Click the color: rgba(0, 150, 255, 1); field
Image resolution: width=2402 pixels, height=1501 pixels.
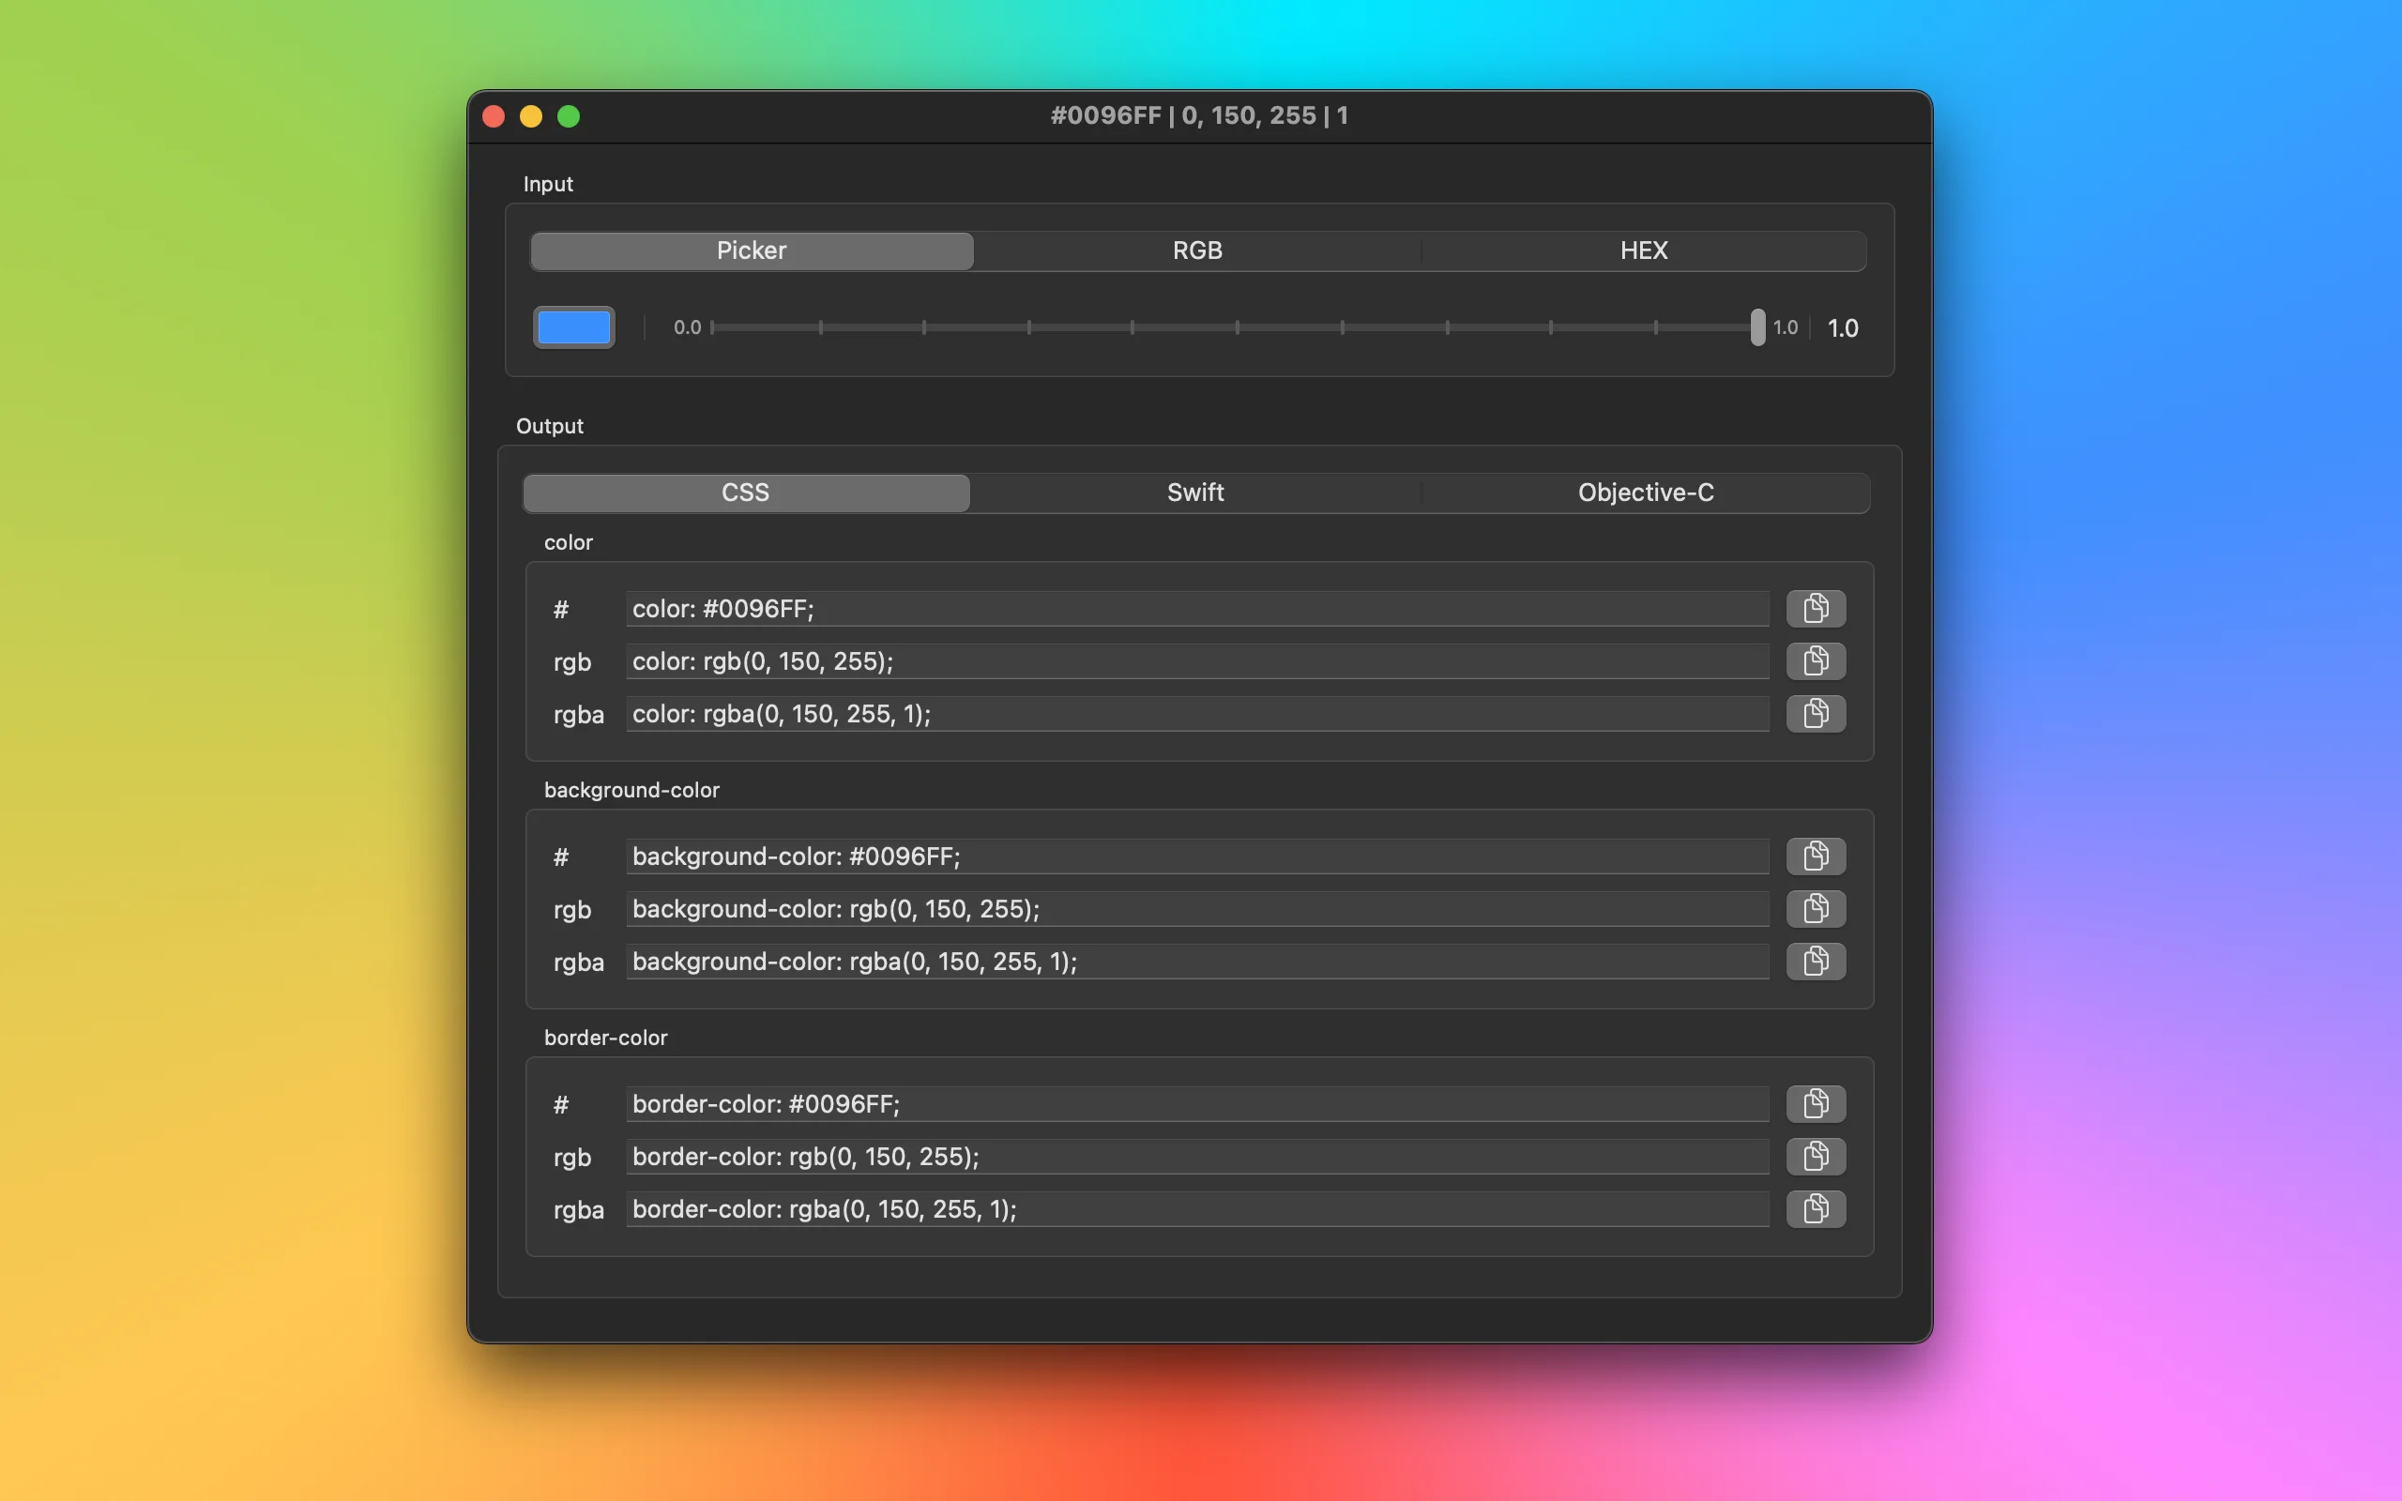pyautogui.click(x=1197, y=714)
